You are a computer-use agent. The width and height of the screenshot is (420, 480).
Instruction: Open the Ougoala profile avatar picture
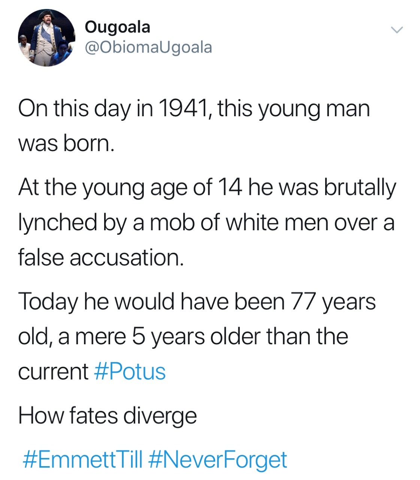point(46,38)
